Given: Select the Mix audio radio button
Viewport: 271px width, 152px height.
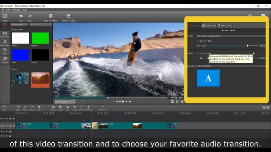Looking at the screenshot, I should 198,58.
